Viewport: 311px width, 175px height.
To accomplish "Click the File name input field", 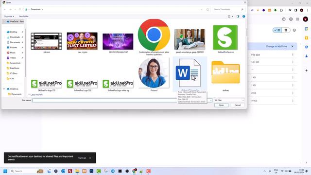I will pos(121,101).
